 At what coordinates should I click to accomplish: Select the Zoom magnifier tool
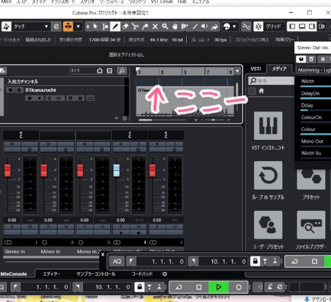pos(165,26)
